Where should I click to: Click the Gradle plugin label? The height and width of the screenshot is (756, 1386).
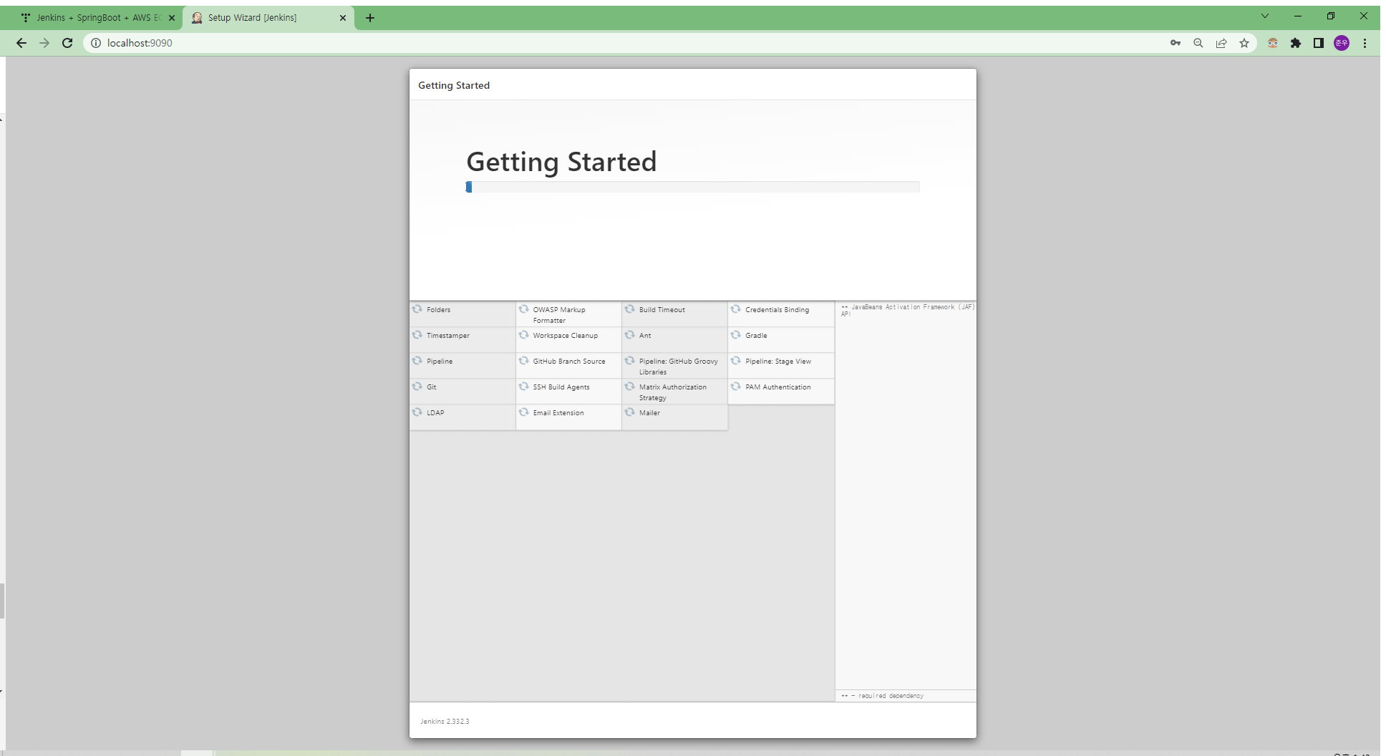756,336
